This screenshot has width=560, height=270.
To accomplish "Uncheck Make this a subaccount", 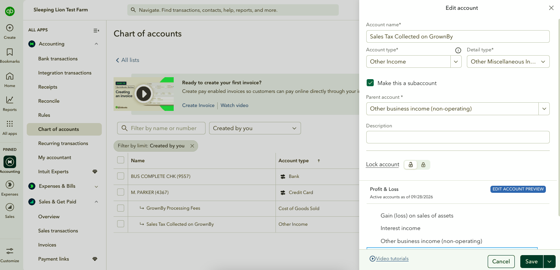I will [x=370, y=83].
